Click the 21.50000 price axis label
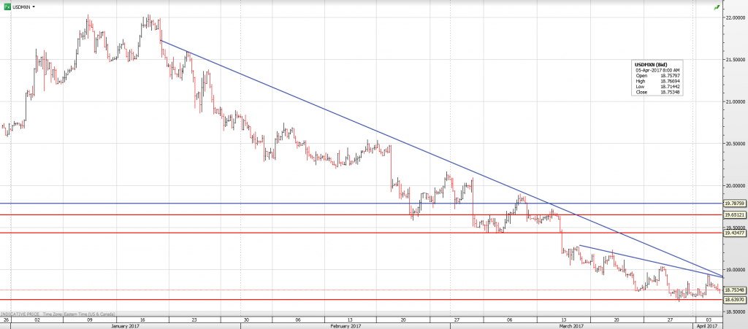The height and width of the screenshot is (329, 748). click(734, 60)
